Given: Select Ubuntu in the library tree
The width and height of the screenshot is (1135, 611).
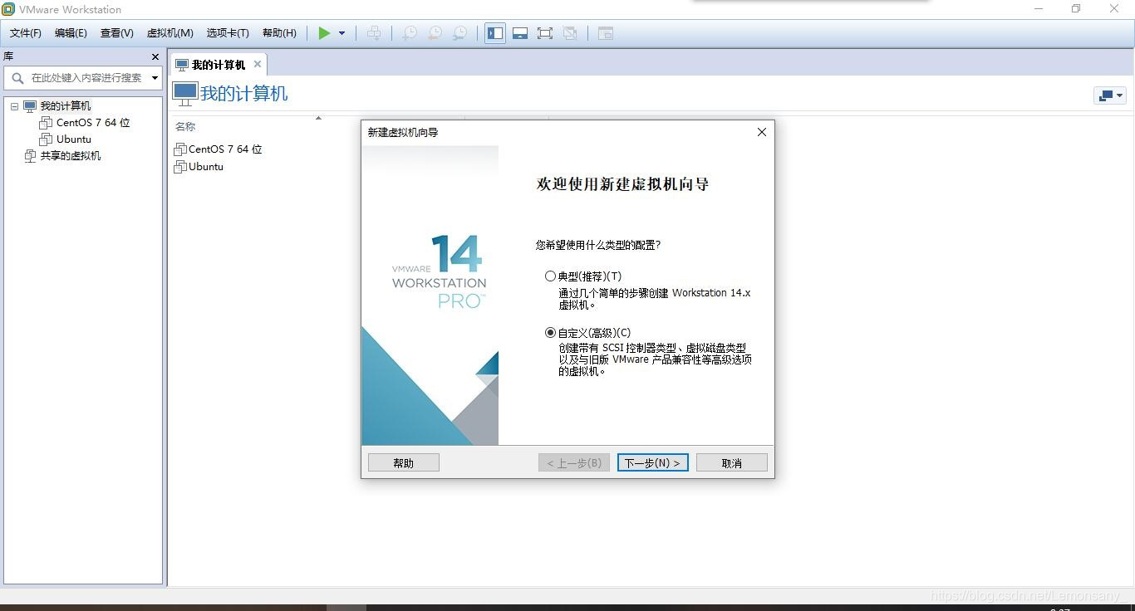Looking at the screenshot, I should click(x=74, y=139).
